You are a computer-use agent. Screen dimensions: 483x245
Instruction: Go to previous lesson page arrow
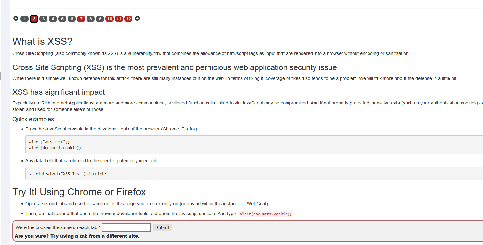point(16,18)
